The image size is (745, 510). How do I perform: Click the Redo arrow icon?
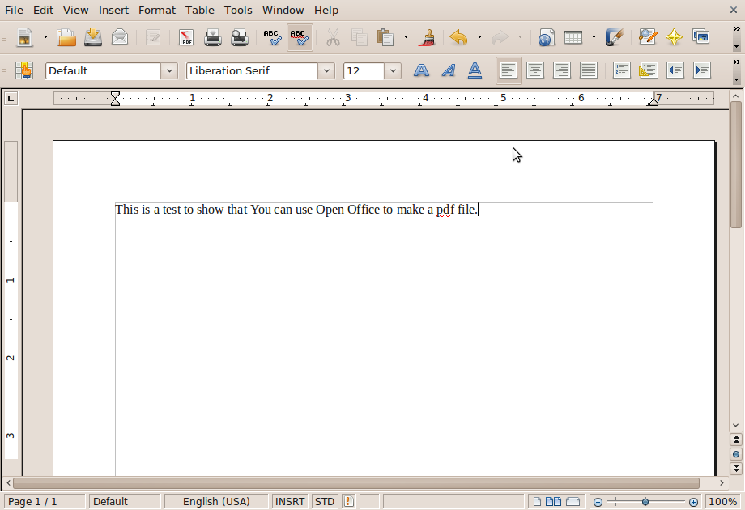[500, 37]
